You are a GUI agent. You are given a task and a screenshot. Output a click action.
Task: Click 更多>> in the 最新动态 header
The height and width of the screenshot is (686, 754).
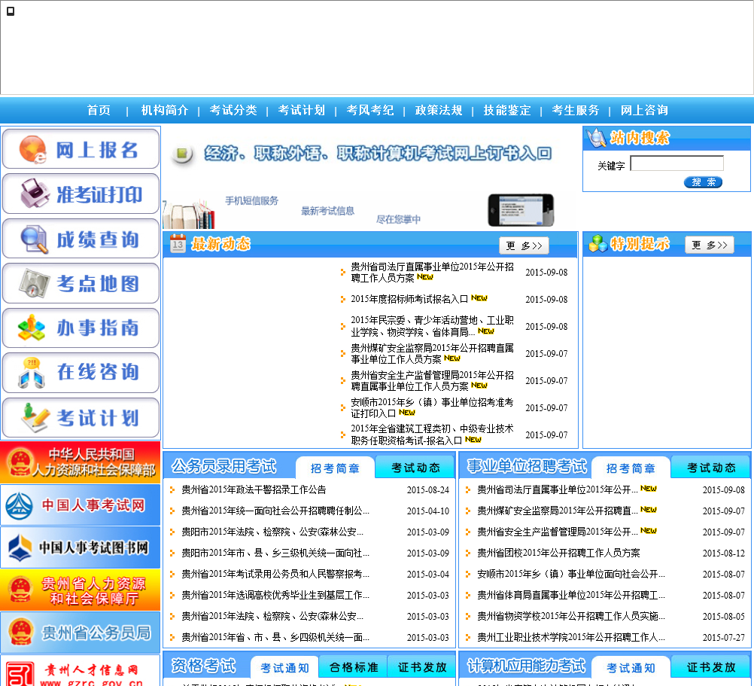pos(524,245)
